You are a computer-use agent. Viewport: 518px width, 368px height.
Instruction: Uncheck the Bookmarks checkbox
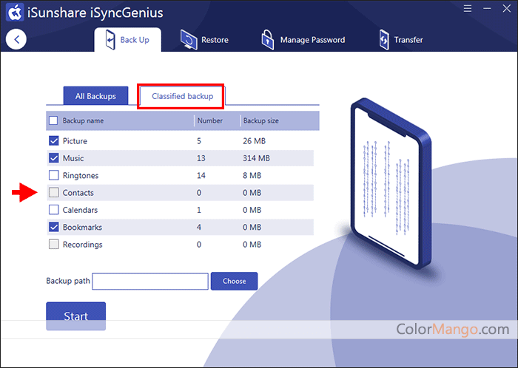pyautogui.click(x=53, y=228)
